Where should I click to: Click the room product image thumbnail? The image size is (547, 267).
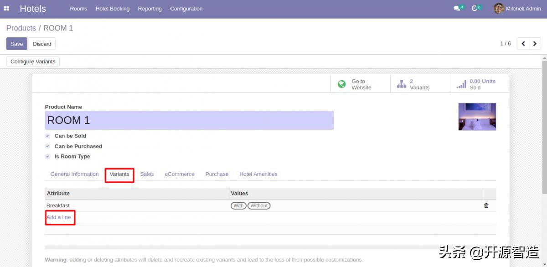pyautogui.click(x=477, y=117)
